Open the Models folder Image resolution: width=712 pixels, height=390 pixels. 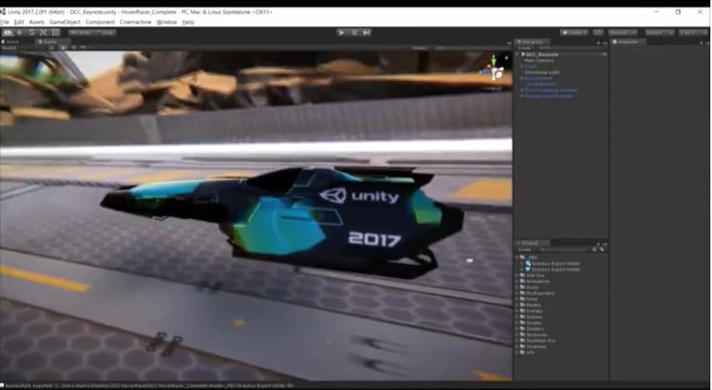530,304
